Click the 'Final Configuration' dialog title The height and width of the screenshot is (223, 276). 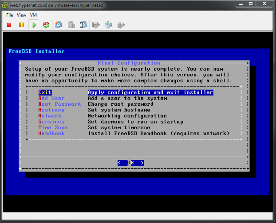[129, 63]
